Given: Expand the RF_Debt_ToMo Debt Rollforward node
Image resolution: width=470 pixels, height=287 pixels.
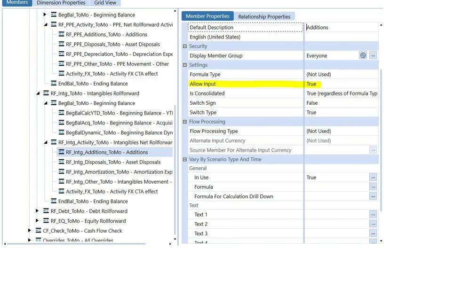Looking at the screenshot, I should (37, 211).
